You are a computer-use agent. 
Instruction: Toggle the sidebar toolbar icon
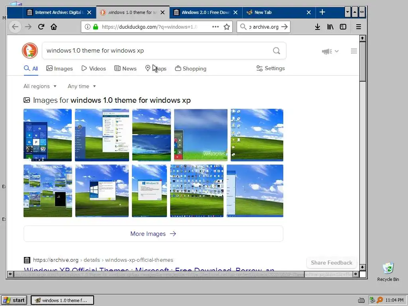click(x=343, y=27)
